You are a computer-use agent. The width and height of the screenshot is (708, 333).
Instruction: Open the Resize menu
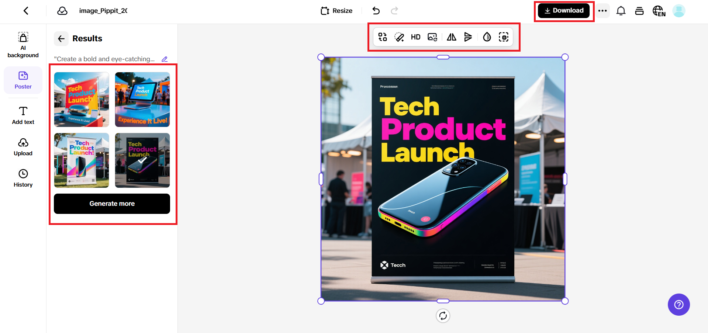pyautogui.click(x=336, y=11)
